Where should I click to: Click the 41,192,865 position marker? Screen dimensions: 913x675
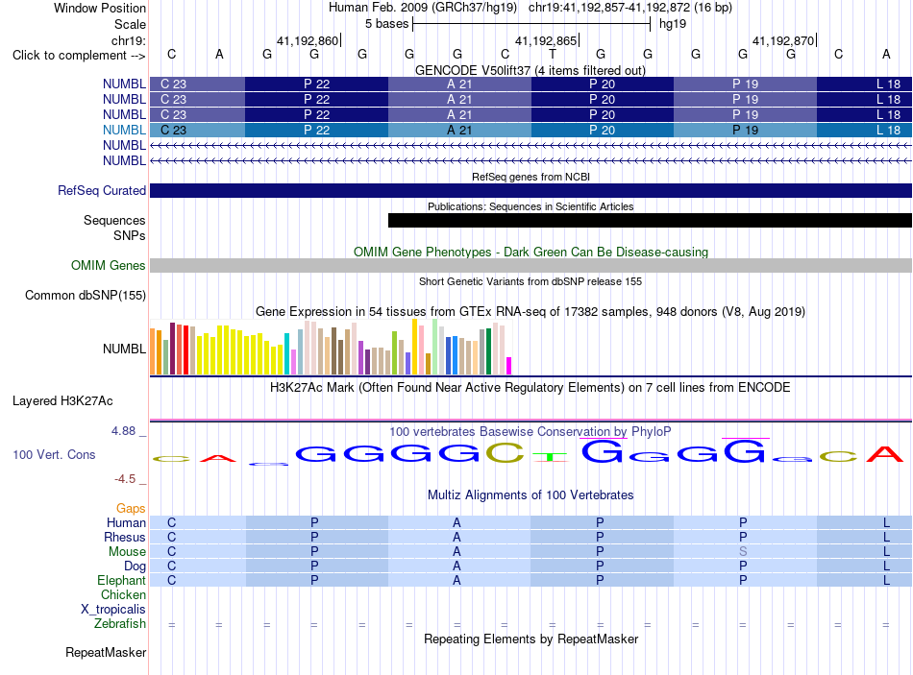(547, 40)
